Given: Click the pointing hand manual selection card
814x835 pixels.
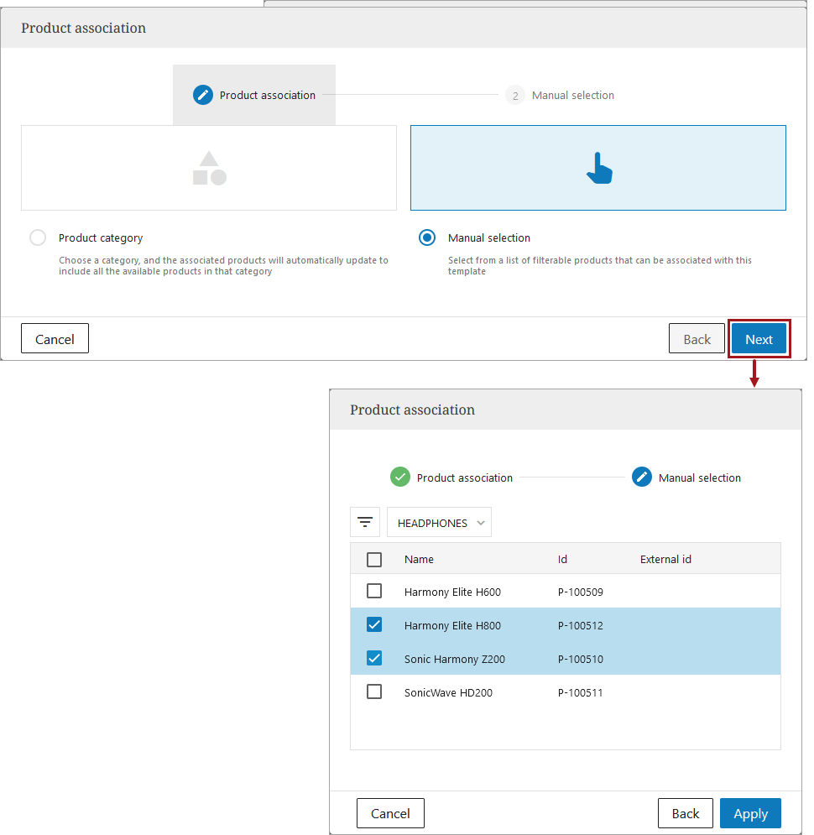Looking at the screenshot, I should pos(598,168).
